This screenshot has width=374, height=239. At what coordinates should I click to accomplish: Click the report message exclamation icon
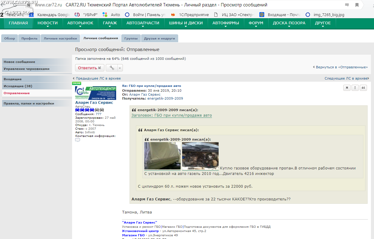(355, 88)
